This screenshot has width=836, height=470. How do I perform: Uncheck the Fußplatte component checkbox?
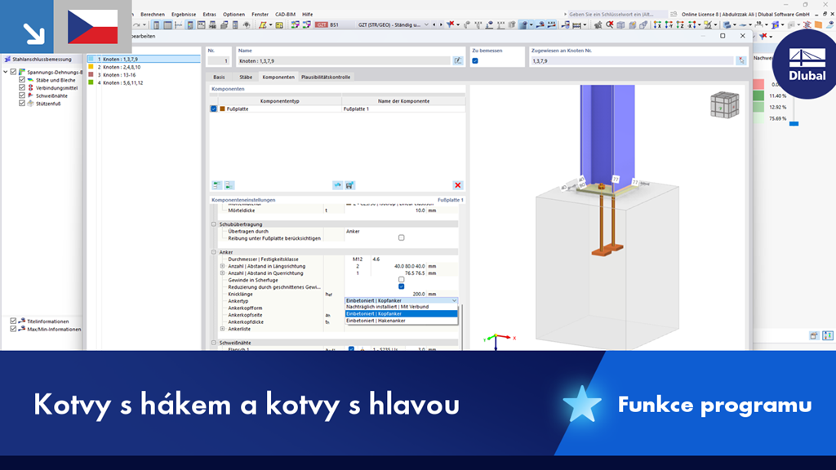(x=214, y=109)
